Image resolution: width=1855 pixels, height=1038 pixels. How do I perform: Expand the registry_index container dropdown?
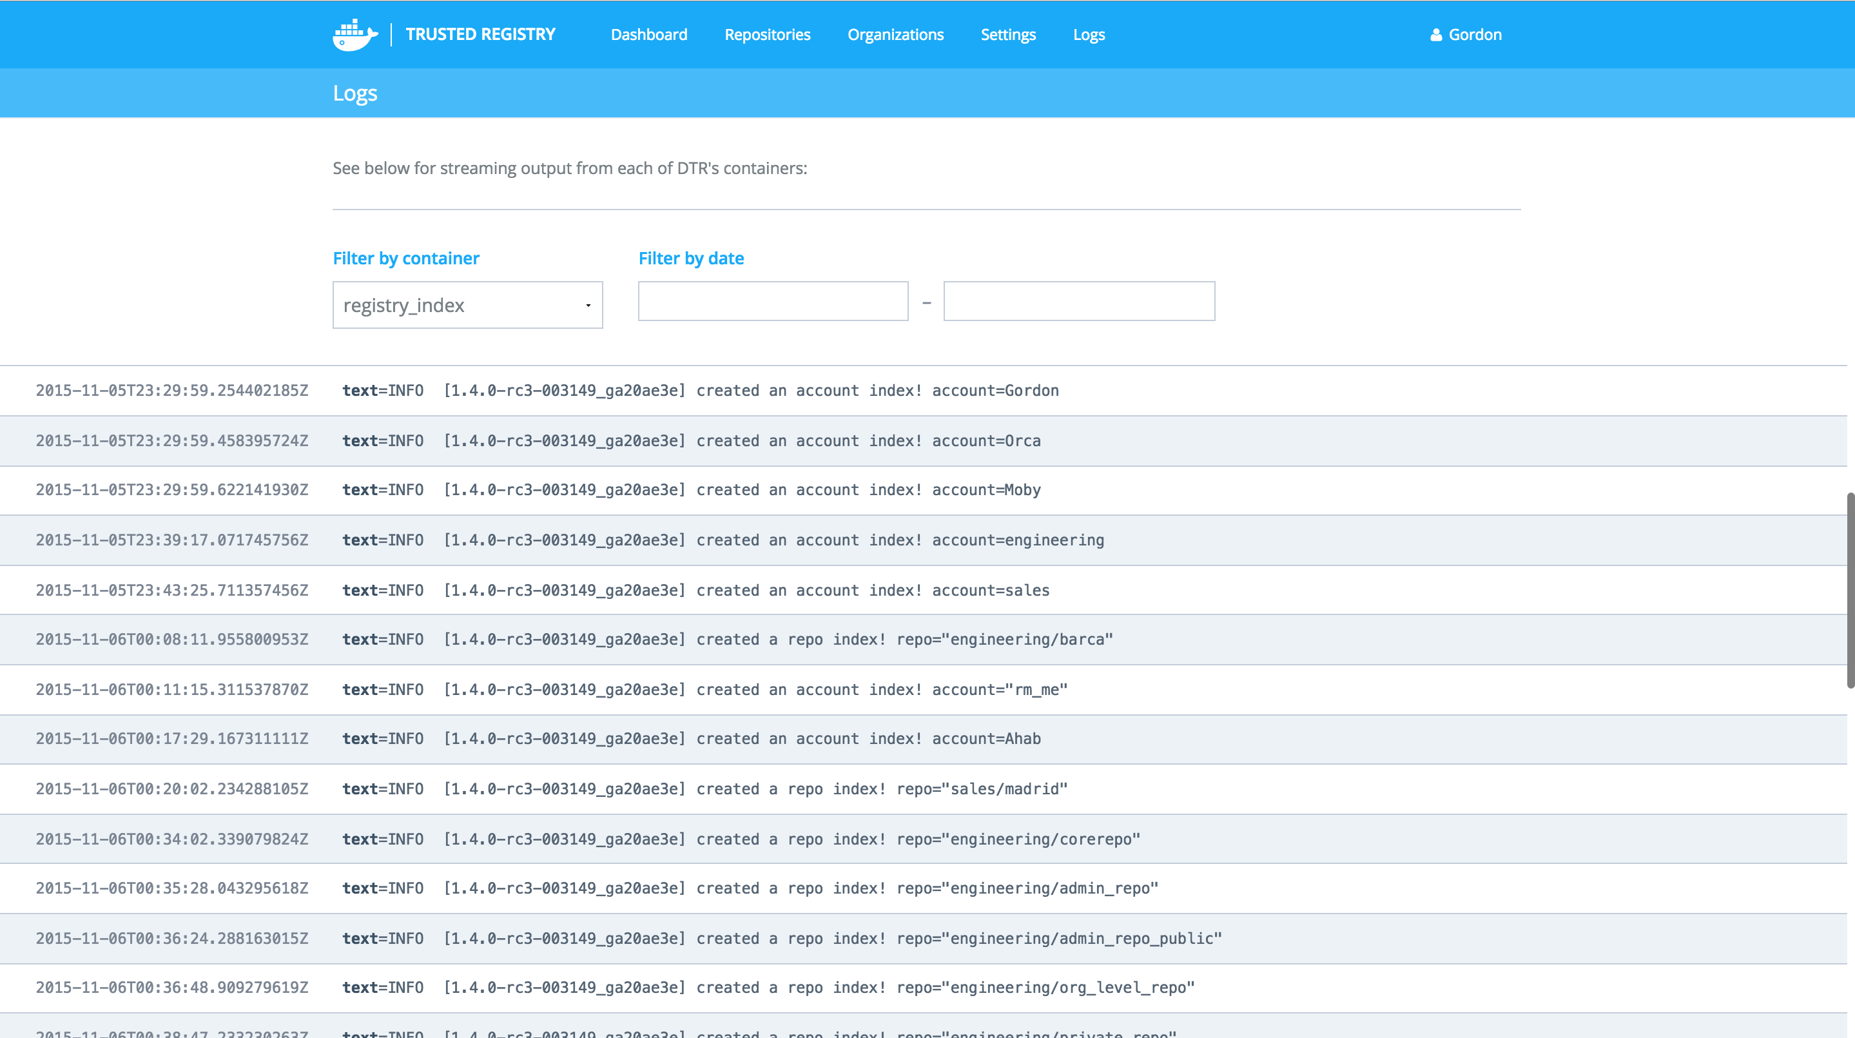click(467, 305)
